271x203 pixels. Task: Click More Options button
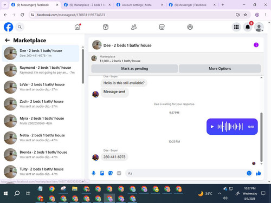[220, 69]
